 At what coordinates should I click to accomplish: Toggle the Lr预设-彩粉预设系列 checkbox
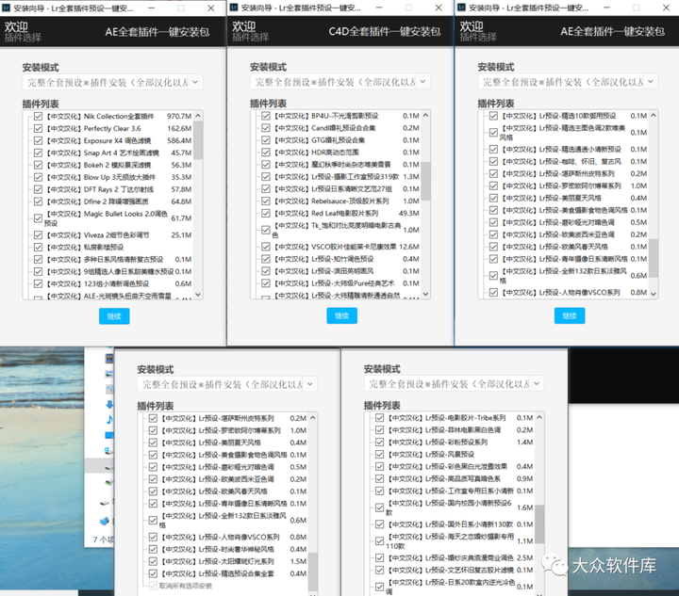[380, 443]
